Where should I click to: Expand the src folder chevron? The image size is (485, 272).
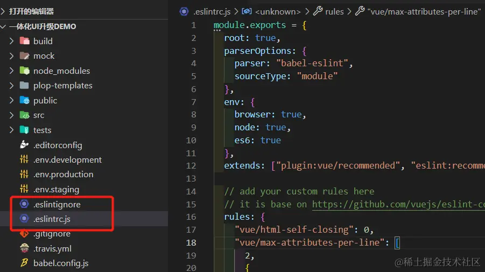(x=11, y=115)
